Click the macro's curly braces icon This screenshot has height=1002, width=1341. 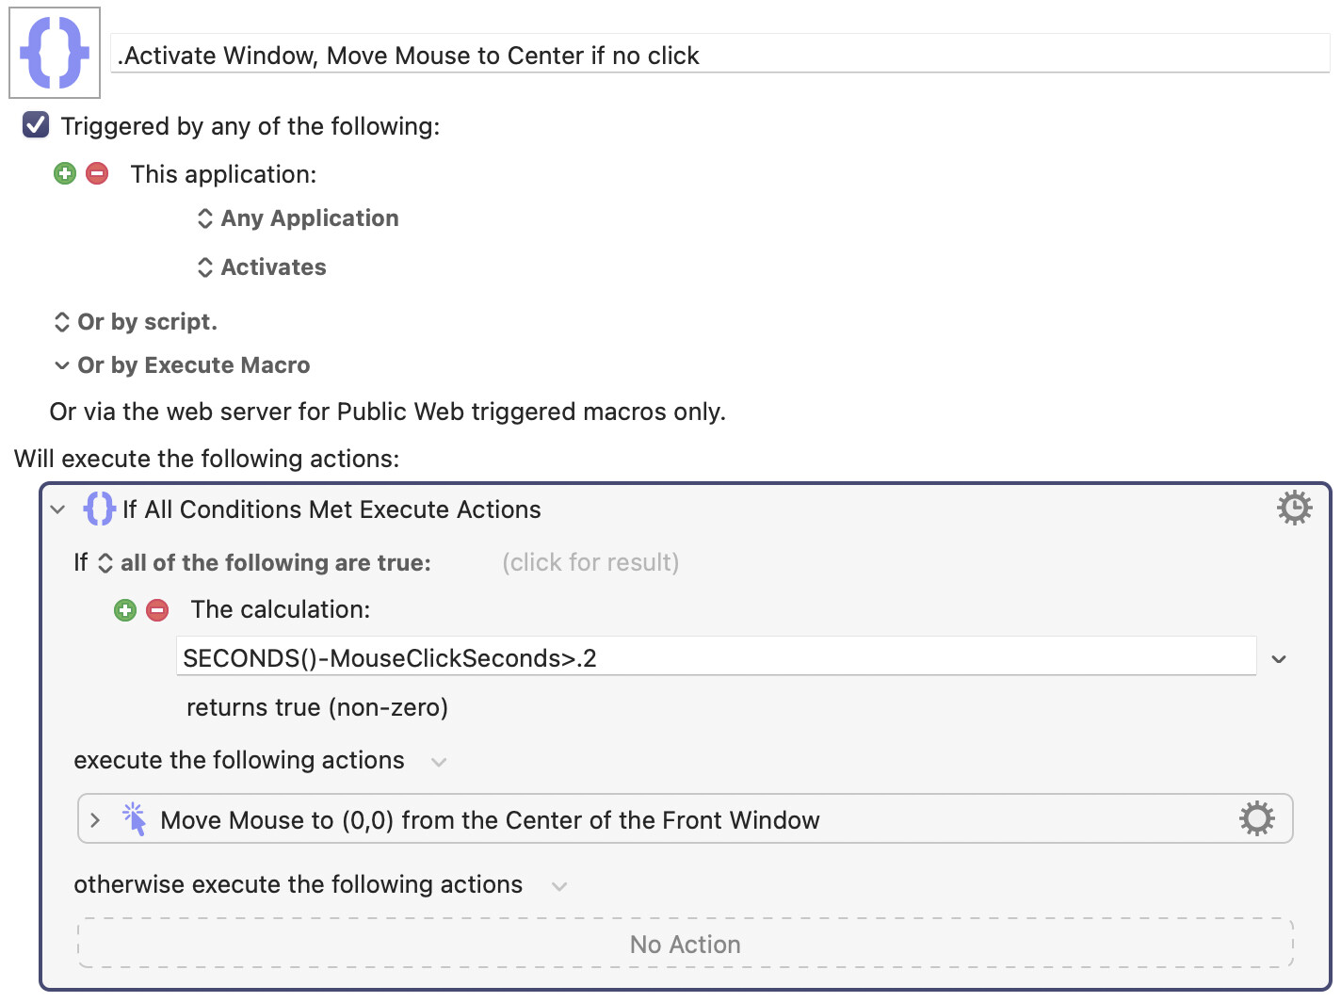point(55,53)
